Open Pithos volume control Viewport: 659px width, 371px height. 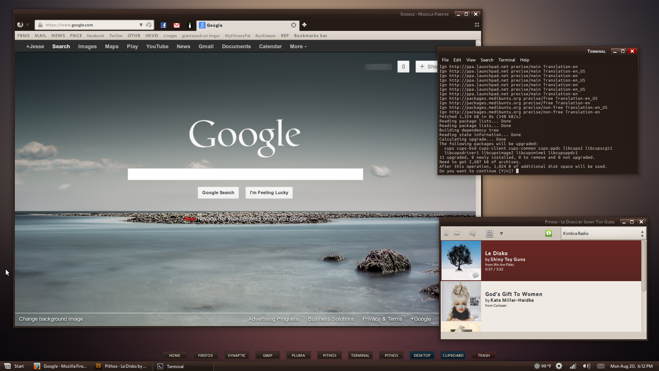click(x=472, y=233)
